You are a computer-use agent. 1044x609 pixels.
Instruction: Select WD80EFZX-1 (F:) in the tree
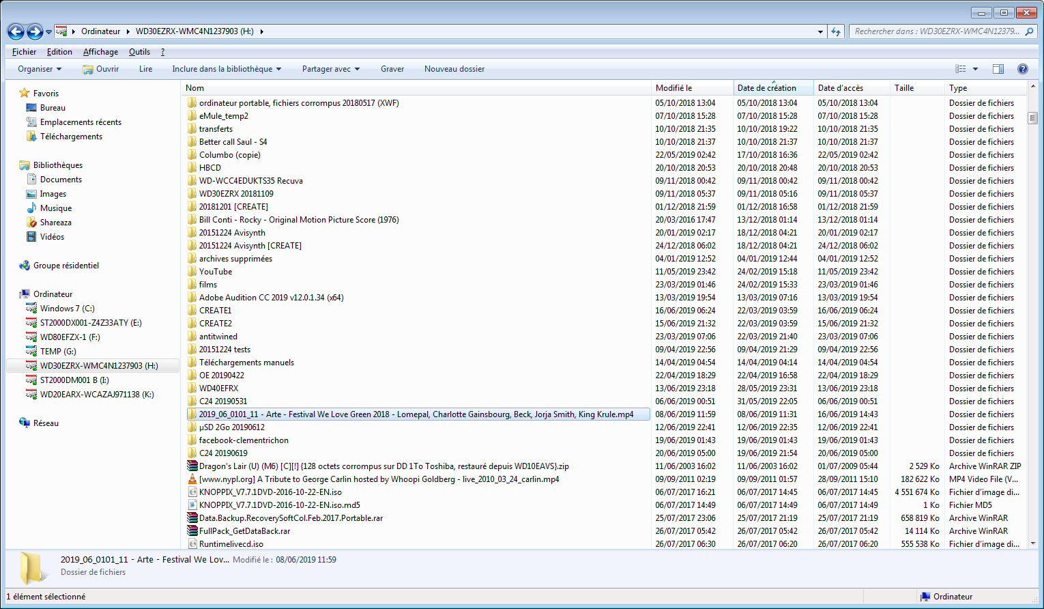pos(70,337)
